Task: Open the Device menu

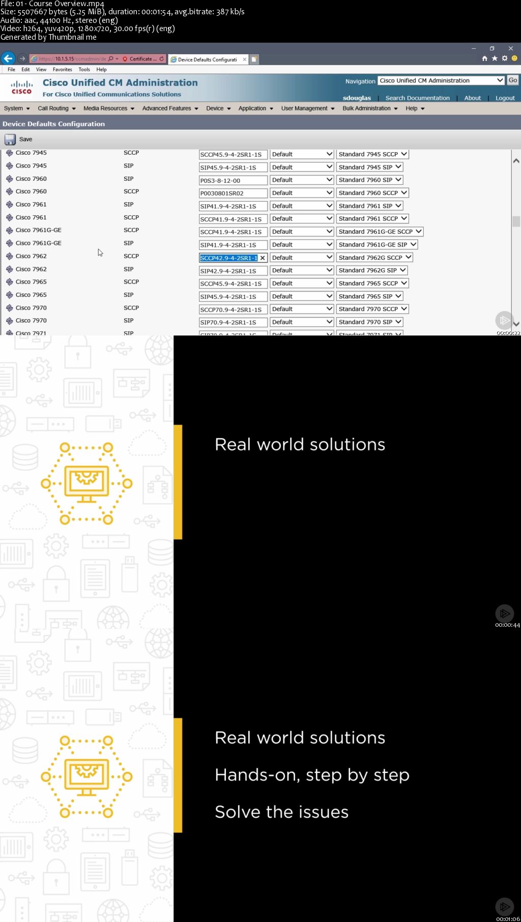Action: (x=218, y=108)
